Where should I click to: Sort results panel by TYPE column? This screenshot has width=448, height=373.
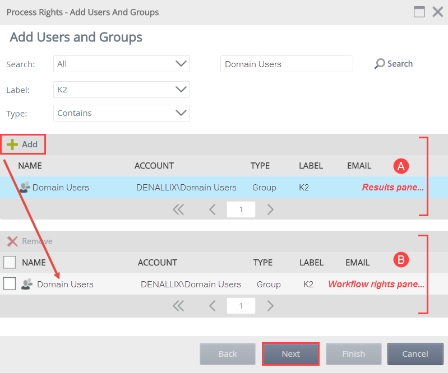260,166
